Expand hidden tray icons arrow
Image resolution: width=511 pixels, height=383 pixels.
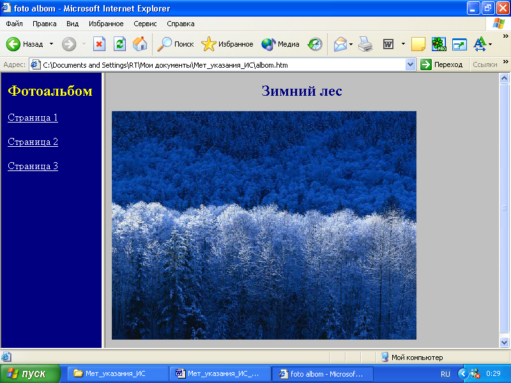pyautogui.click(x=462, y=373)
